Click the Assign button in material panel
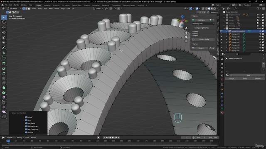Viewport: 266px width, 149px height. click(x=232, y=79)
